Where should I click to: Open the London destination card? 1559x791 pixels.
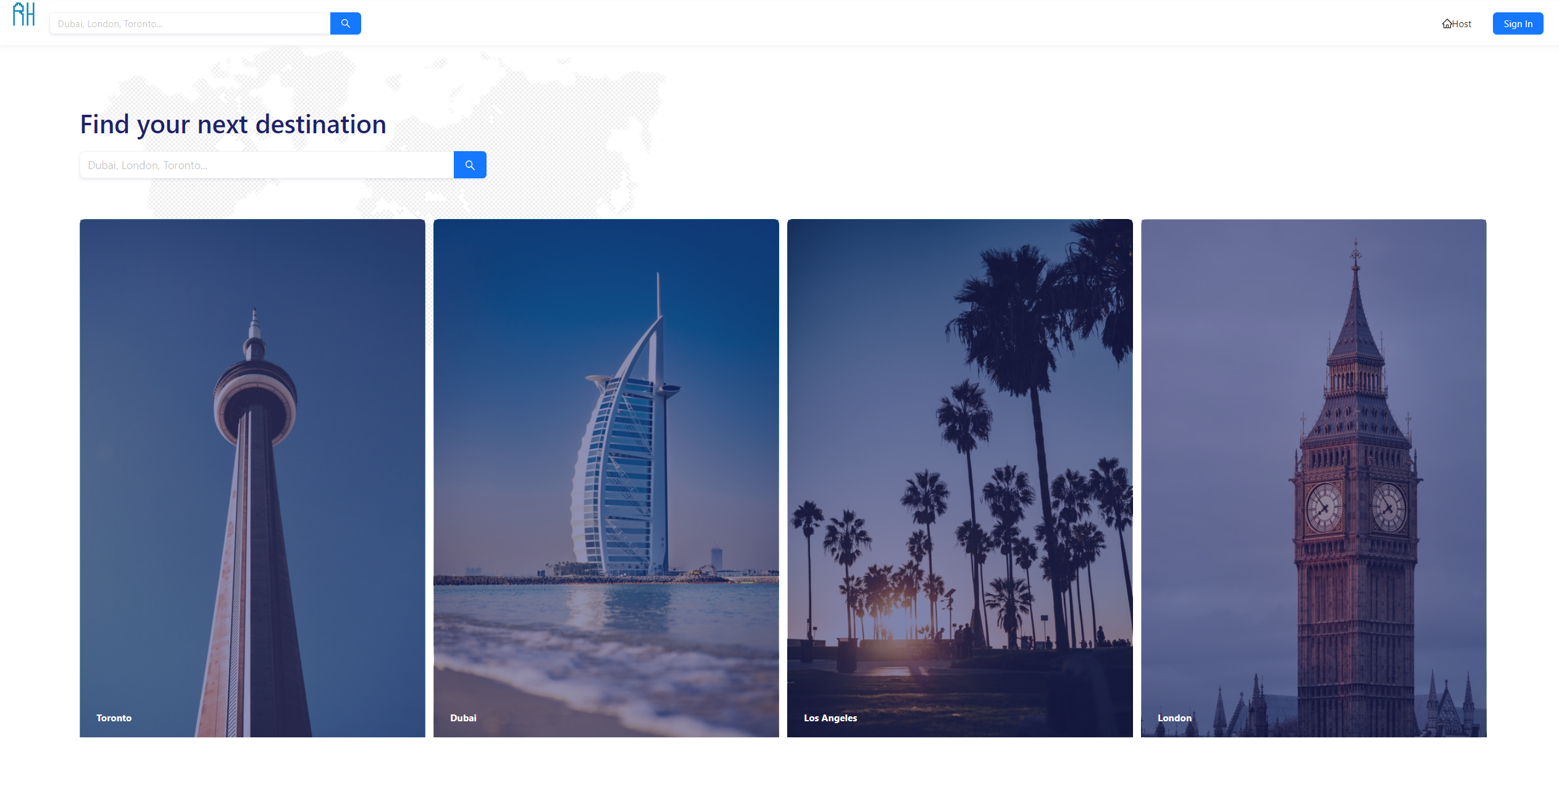point(1314,478)
